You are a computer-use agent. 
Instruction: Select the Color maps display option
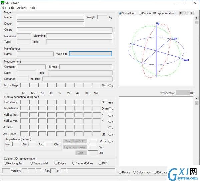click(142, 172)
